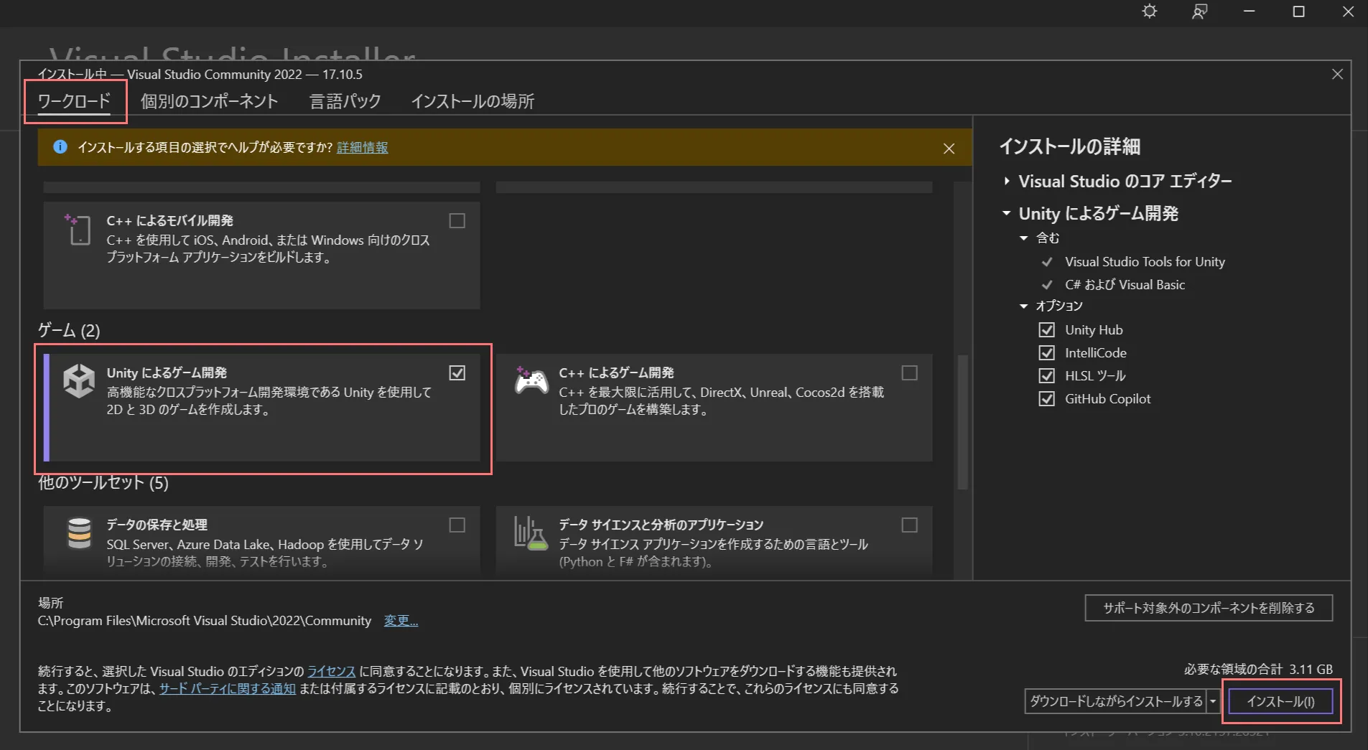Uncheck the IntelliCode option
This screenshot has height=750, width=1368.
pyautogui.click(x=1047, y=353)
